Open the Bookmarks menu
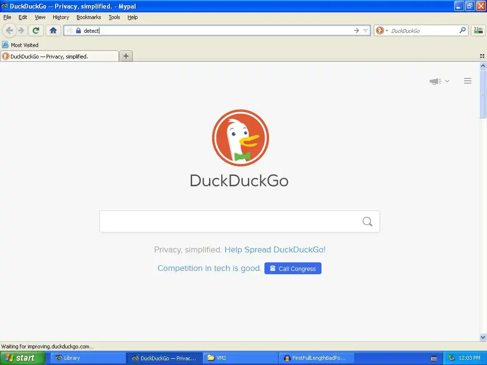 [x=89, y=17]
